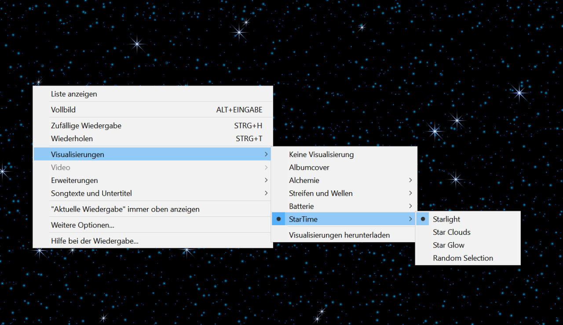This screenshot has height=325, width=563.
Task: Open 'Weitere Optionen...' dialog
Action: pyautogui.click(x=153, y=225)
